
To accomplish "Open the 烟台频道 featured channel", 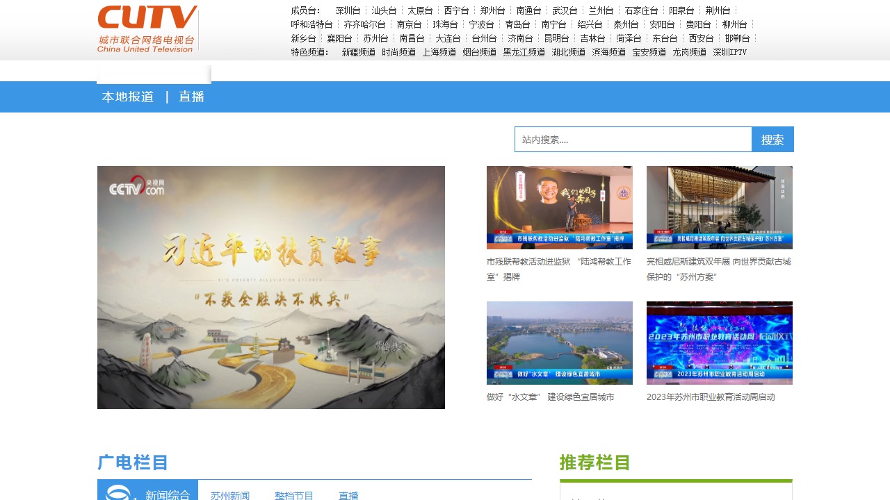I will 479,52.
